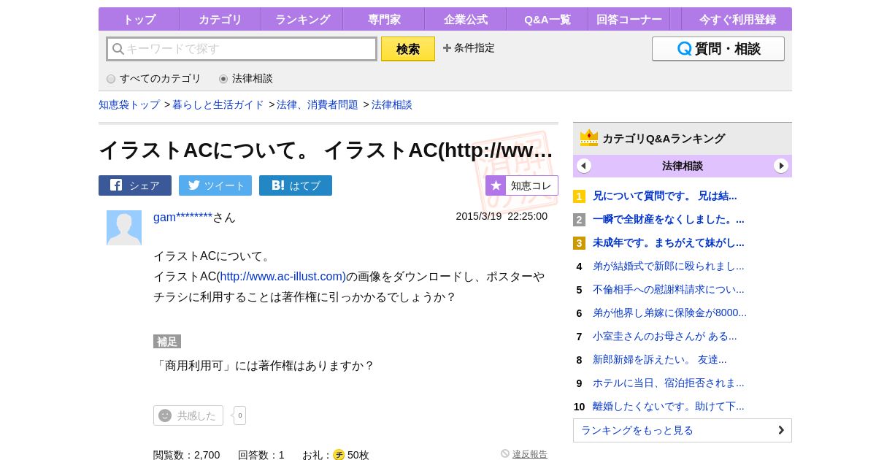
Task: Open ranking item 未成年です。まちがえて妹が
Action: tap(668, 242)
